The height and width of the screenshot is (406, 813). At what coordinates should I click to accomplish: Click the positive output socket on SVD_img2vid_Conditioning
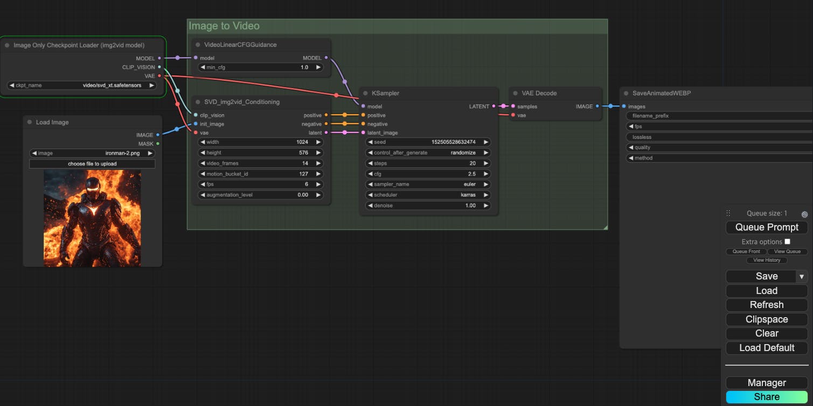click(326, 115)
